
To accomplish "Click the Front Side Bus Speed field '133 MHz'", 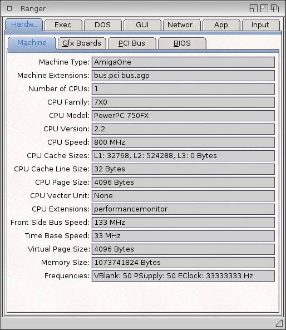I will (183, 223).
